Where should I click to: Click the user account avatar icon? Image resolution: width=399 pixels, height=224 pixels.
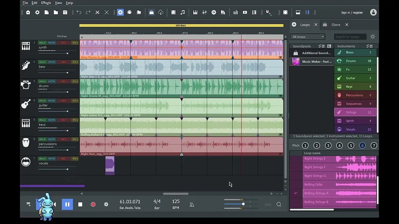373,12
